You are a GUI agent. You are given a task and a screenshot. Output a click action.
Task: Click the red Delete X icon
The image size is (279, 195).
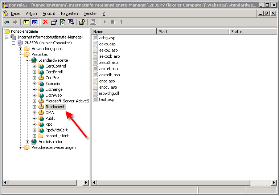click(46, 22)
